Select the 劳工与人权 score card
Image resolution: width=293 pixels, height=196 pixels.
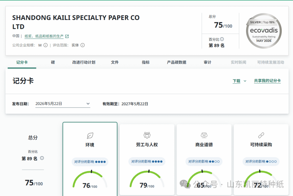point(147,160)
